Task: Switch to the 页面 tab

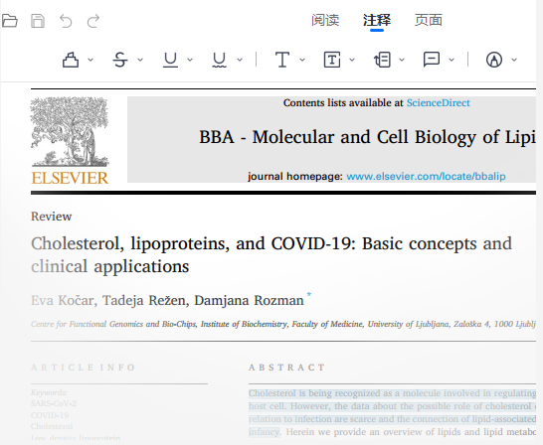Action: (429, 20)
